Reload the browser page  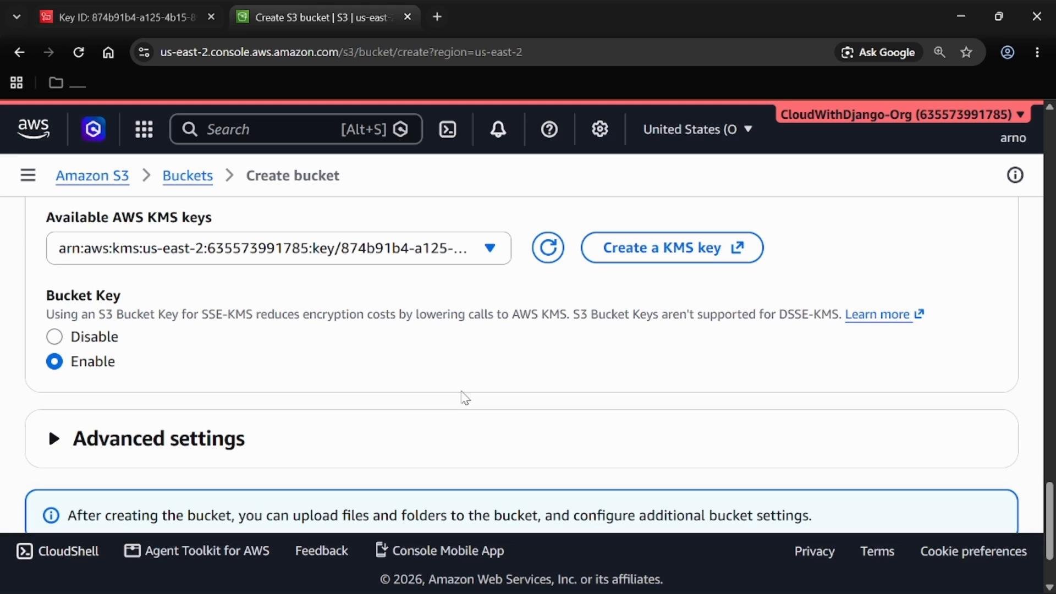click(x=79, y=52)
